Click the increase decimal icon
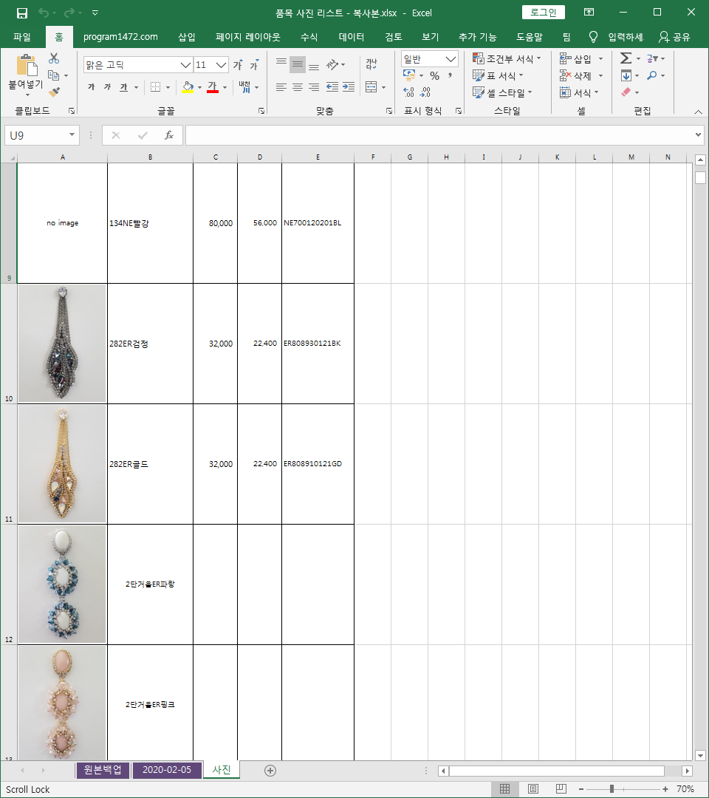The width and height of the screenshot is (709, 798). click(x=408, y=92)
